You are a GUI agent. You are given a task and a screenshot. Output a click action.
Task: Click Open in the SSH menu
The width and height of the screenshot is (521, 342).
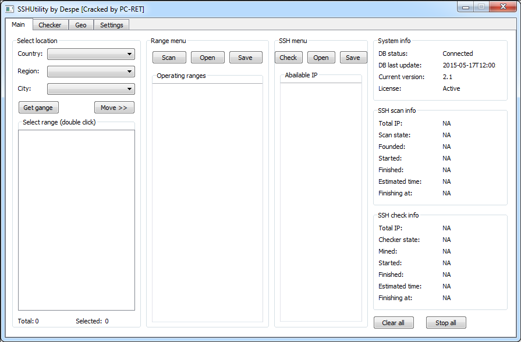click(321, 58)
